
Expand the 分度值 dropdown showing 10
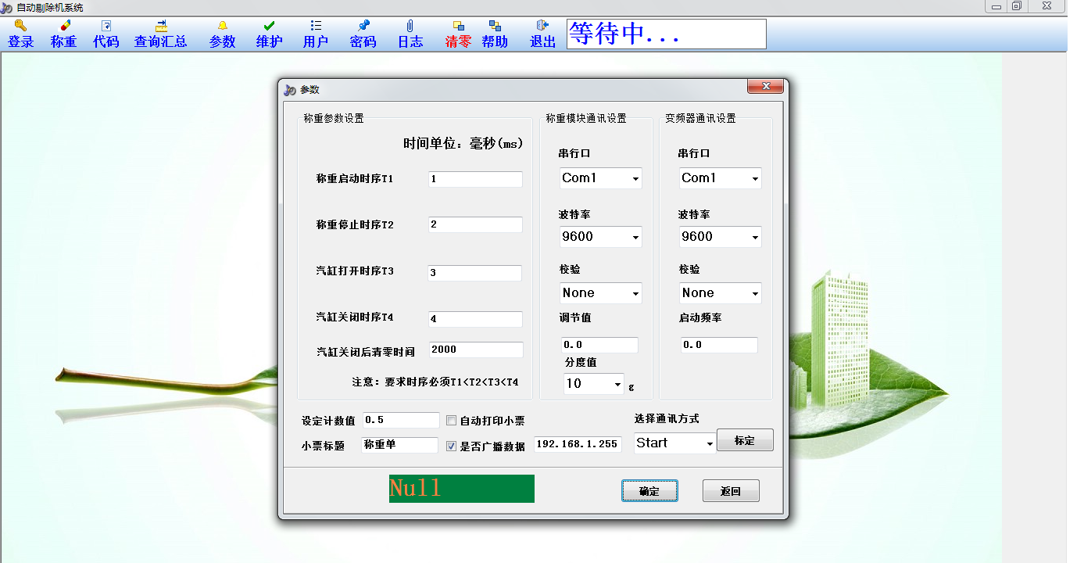pos(617,384)
